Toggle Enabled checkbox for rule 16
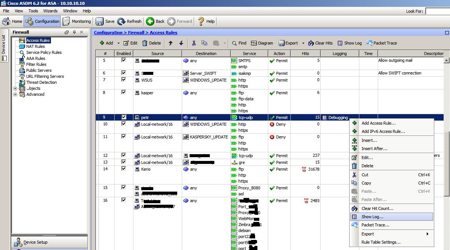The image size is (450, 250). pyautogui.click(x=124, y=200)
